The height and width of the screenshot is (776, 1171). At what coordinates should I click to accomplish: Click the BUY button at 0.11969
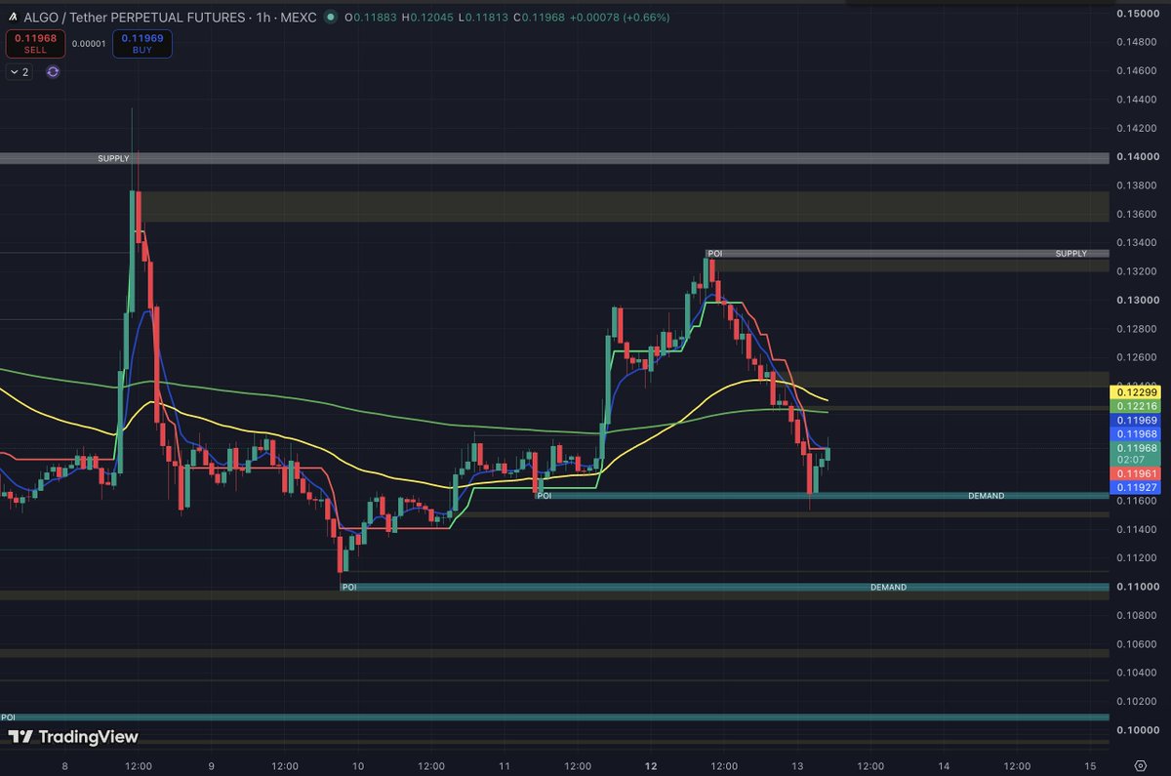[x=141, y=43]
